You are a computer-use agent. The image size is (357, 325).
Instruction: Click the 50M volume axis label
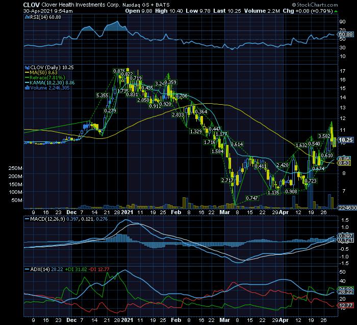tap(17, 200)
